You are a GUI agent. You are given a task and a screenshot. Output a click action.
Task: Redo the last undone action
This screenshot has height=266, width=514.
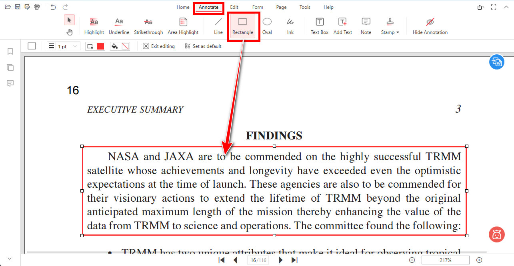tap(65, 7)
